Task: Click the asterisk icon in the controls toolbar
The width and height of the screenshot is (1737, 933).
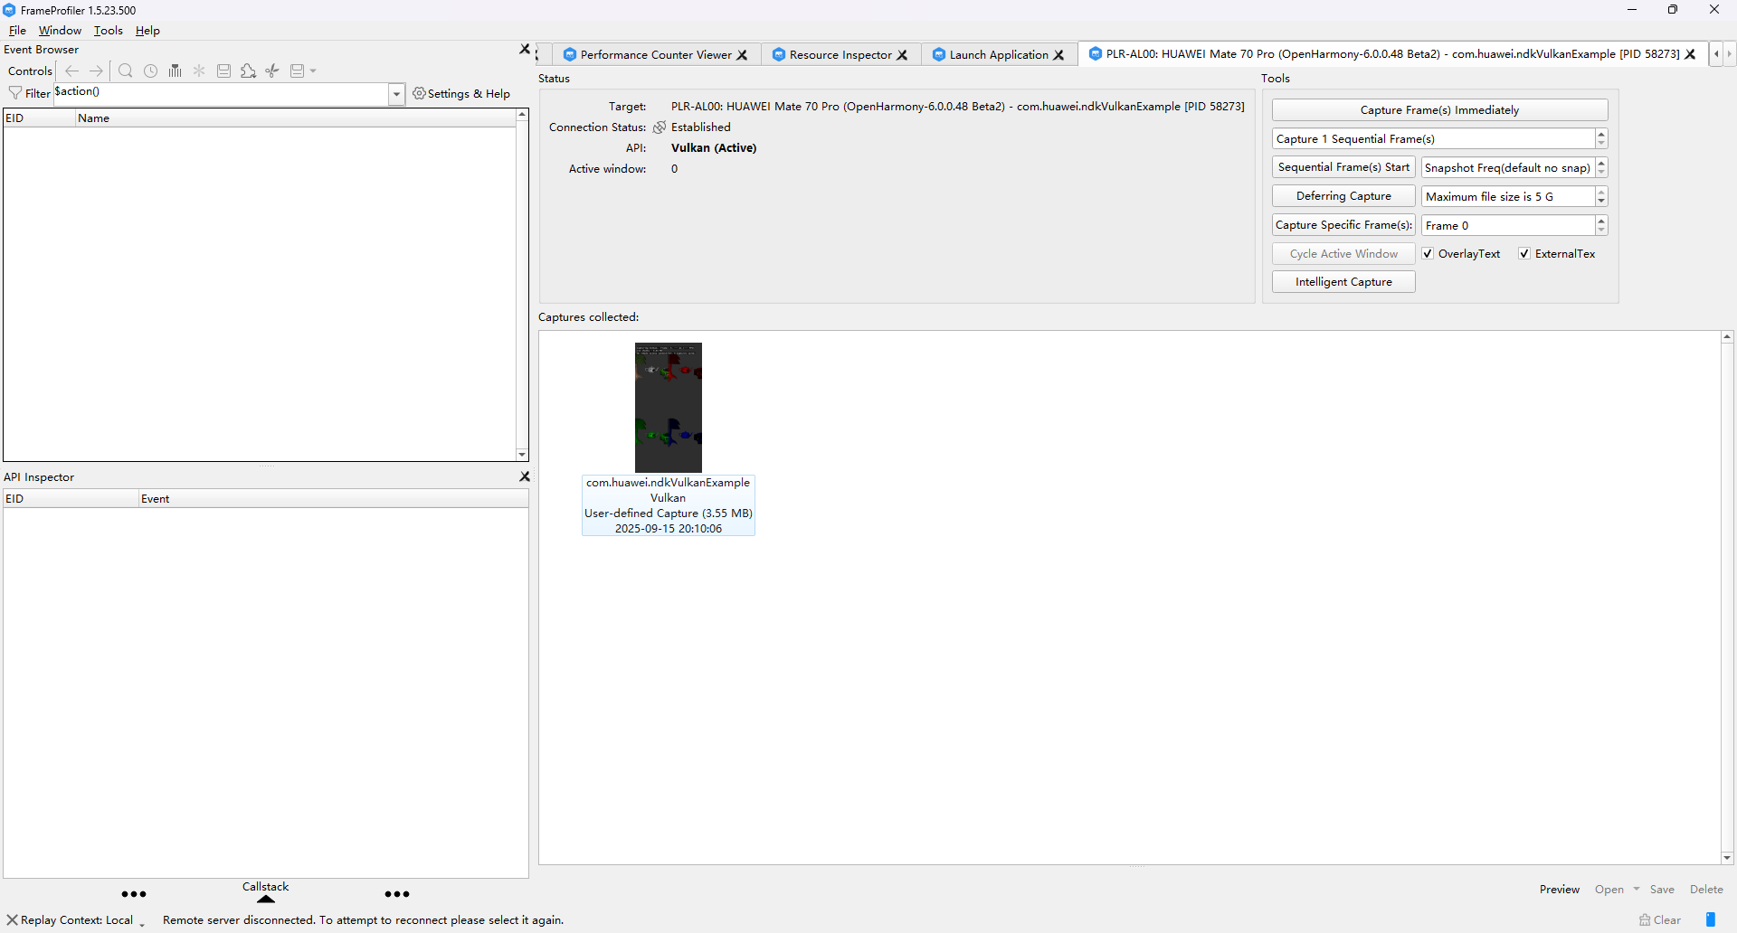Action: coord(199,71)
